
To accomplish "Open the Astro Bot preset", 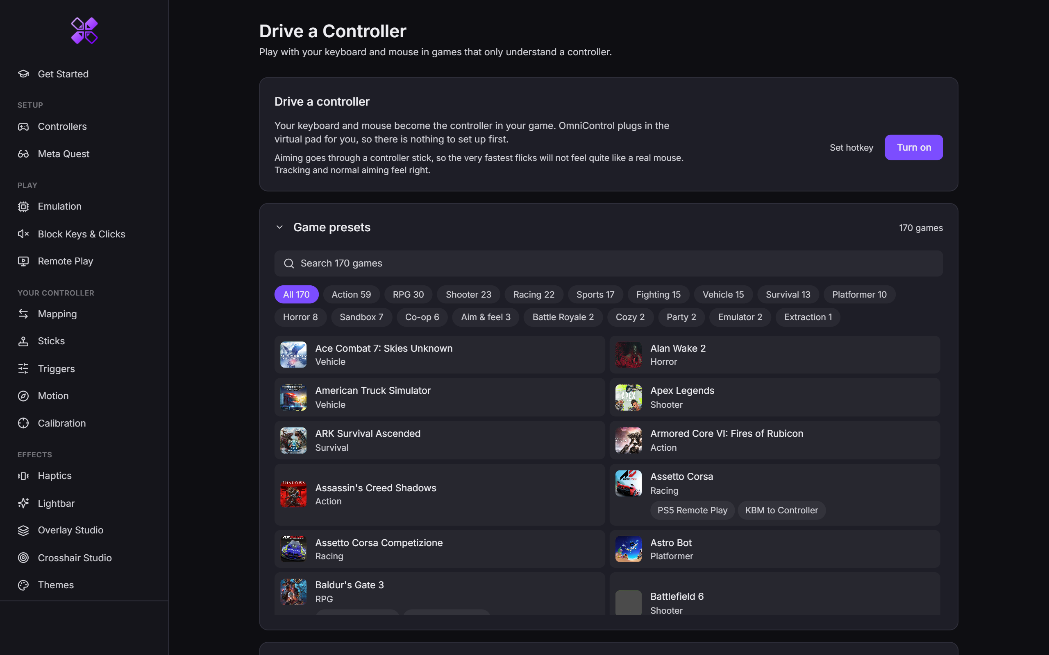I will (774, 549).
